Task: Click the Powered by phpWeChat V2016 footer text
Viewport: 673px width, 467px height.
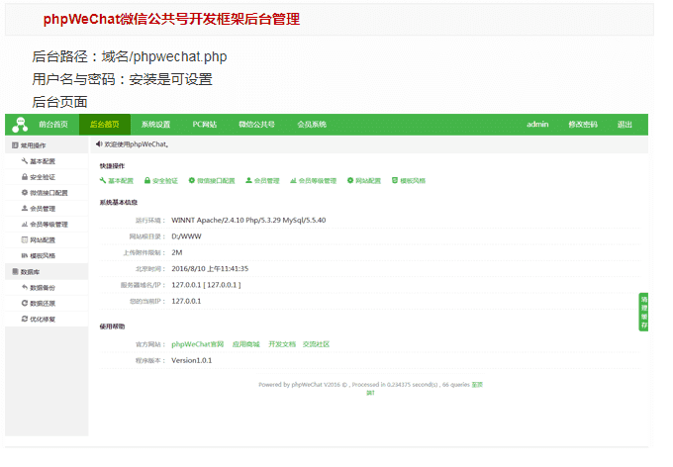Action: (364, 385)
